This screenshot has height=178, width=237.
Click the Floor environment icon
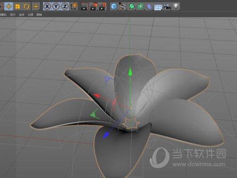[x=158, y=7]
